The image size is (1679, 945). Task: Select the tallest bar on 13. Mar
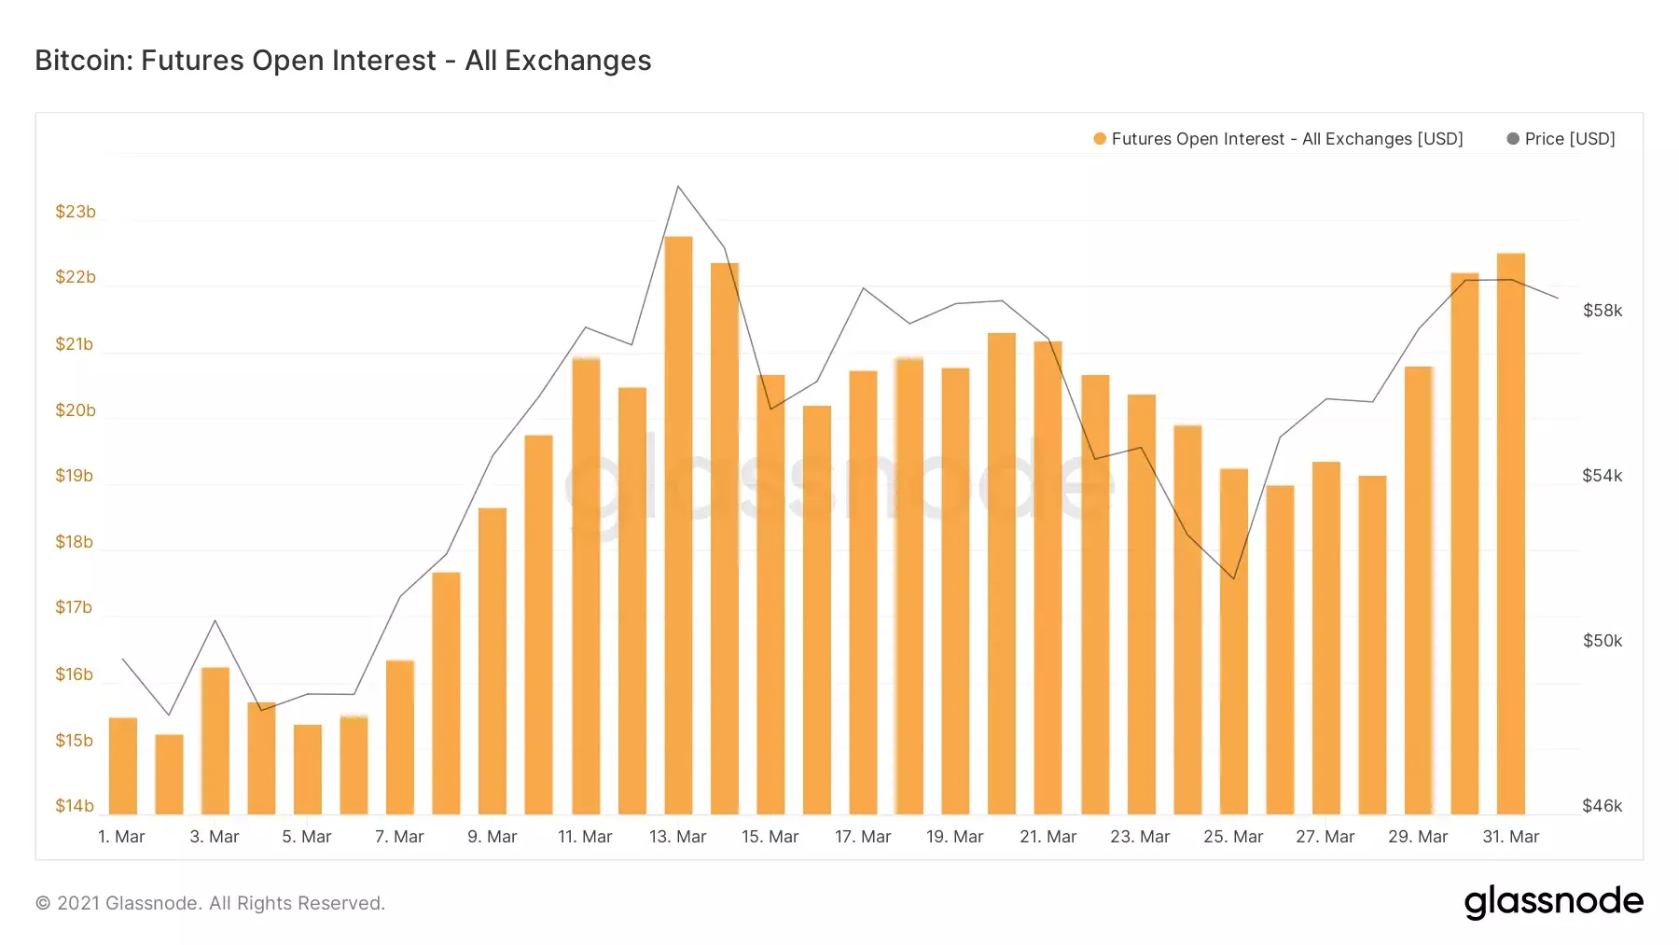[678, 525]
